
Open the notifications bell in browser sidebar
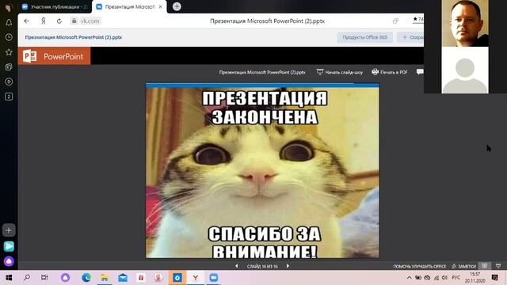click(x=9, y=22)
